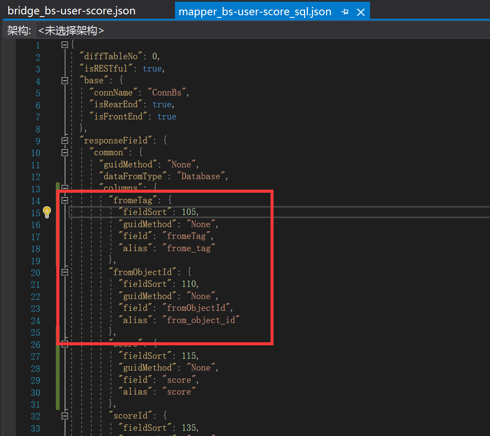Collapse the "responseField" block
Screen dimensions: 490x436
click(x=65, y=141)
